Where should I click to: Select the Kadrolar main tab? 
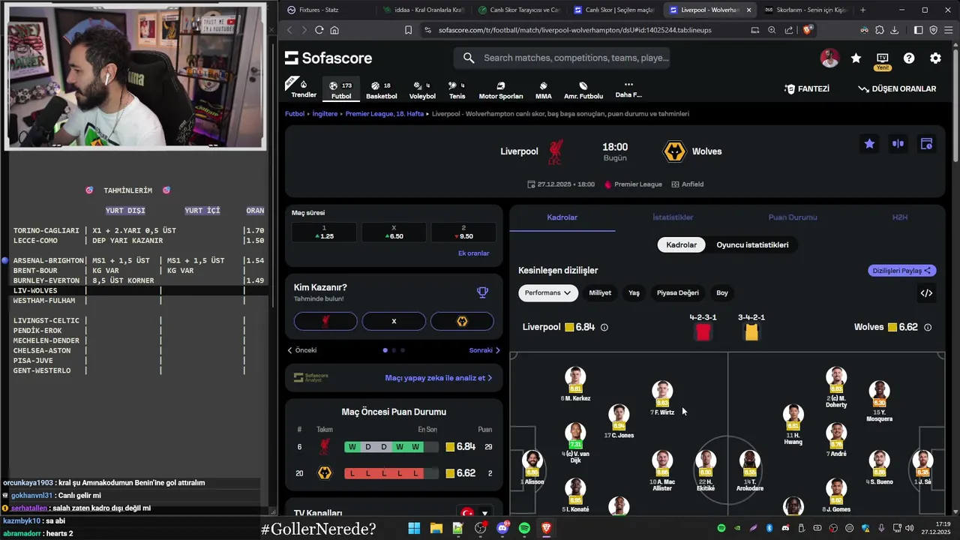[x=562, y=217]
